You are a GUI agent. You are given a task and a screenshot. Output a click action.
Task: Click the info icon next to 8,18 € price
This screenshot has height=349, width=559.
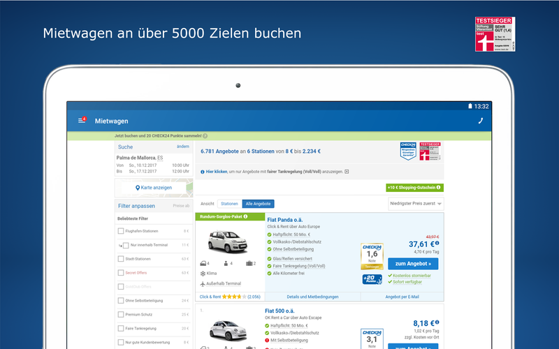coord(437,322)
